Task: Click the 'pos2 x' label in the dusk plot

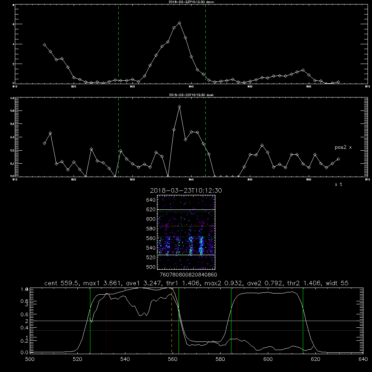Action: pos(343,147)
